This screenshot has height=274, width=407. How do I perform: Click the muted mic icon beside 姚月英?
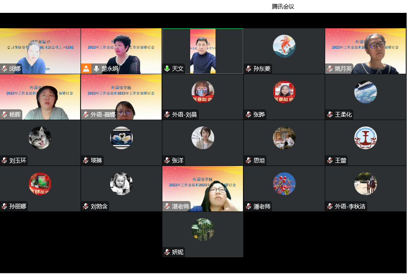pos(330,69)
